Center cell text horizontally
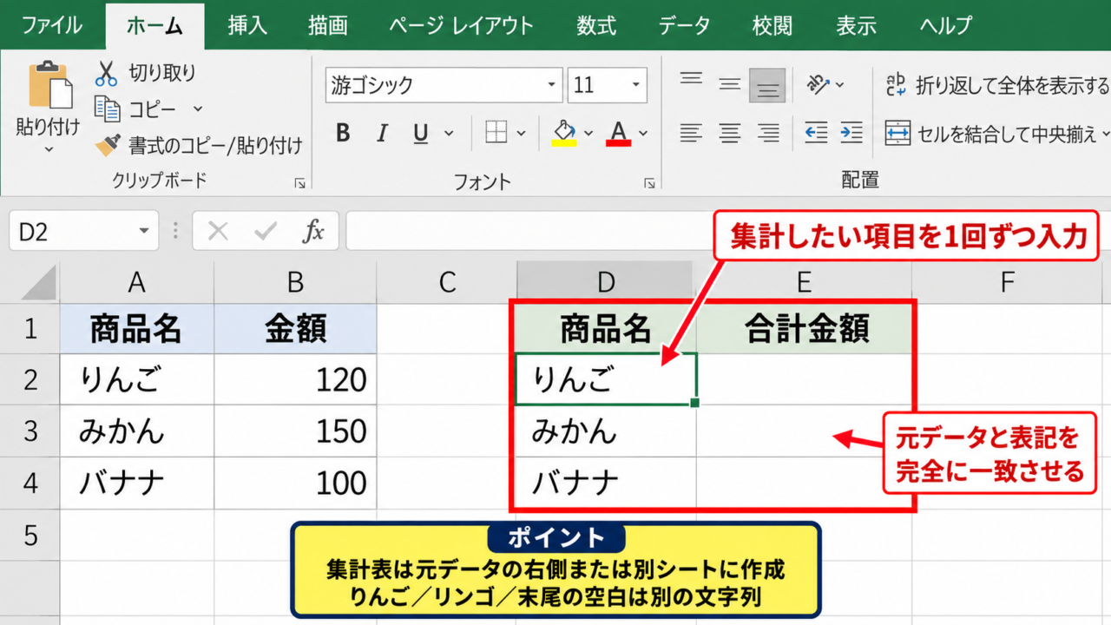1111x625 pixels. click(730, 133)
